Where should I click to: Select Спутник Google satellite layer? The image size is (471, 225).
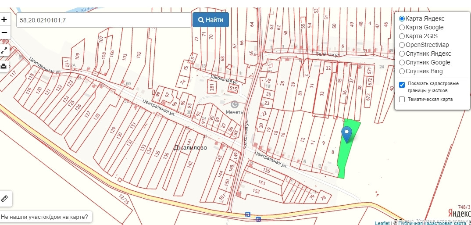point(402,62)
